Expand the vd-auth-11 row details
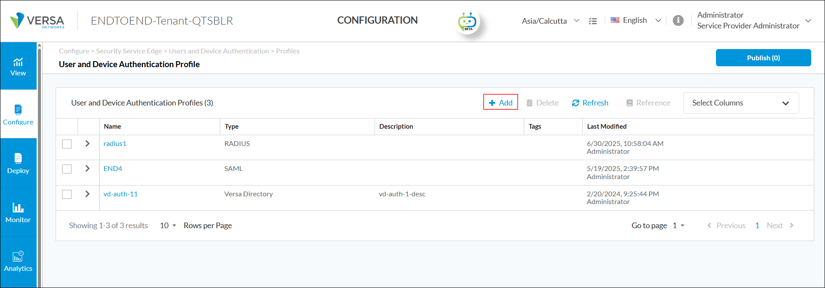825x288 pixels. coord(87,194)
